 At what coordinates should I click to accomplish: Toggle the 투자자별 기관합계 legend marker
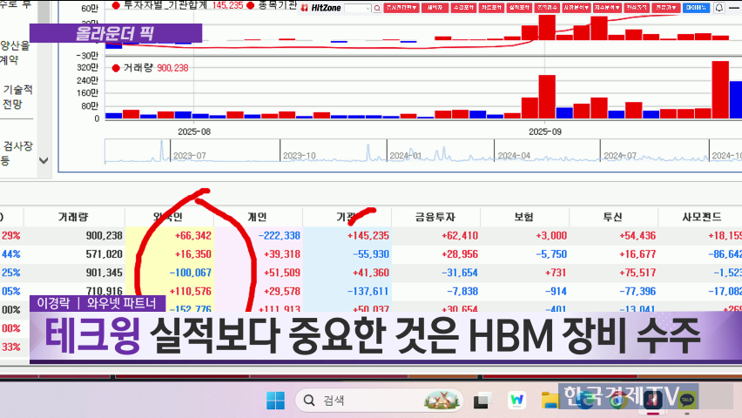coord(116,6)
